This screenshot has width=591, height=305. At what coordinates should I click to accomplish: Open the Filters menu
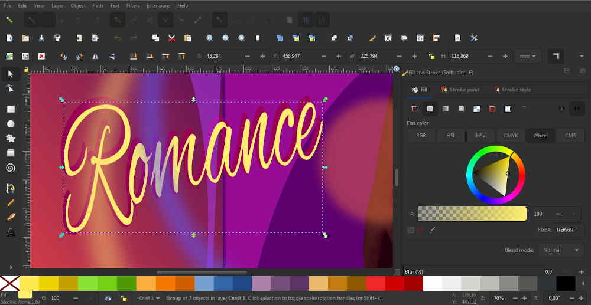(133, 5)
